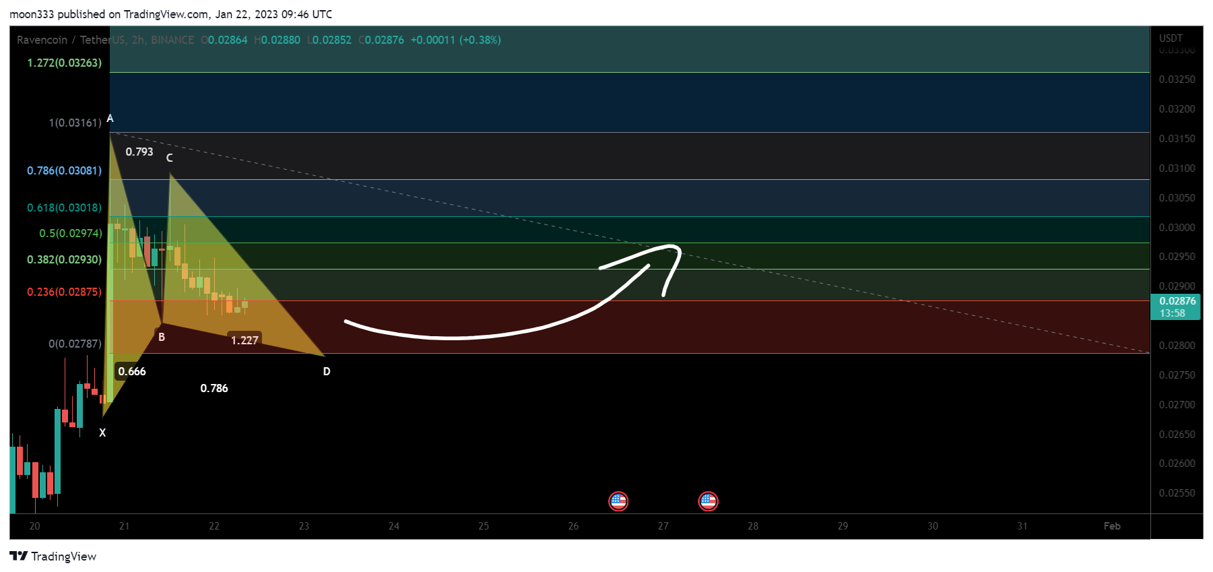Click the close value 0.02876 in header

tap(385, 40)
